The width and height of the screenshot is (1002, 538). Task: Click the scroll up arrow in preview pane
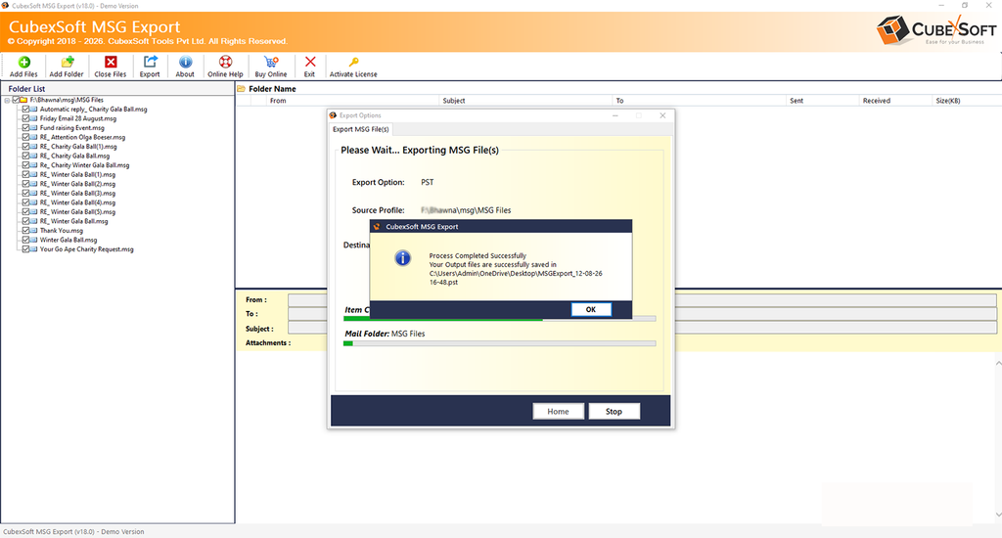click(x=998, y=363)
